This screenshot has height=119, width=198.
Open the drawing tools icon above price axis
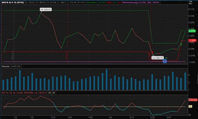(191, 2)
